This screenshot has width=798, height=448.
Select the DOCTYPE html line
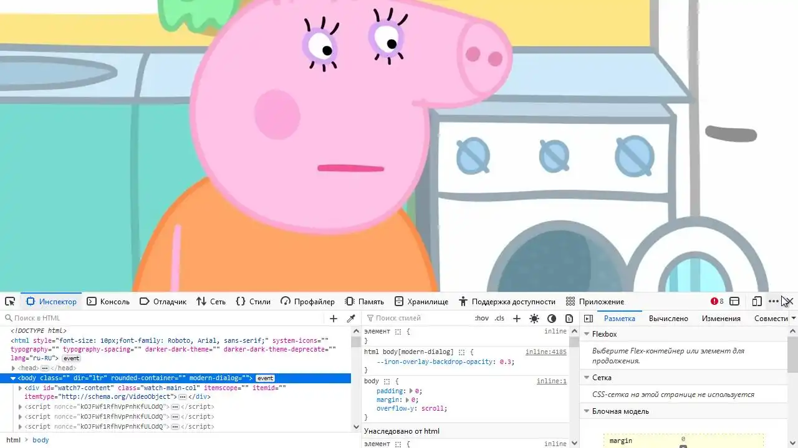39,331
